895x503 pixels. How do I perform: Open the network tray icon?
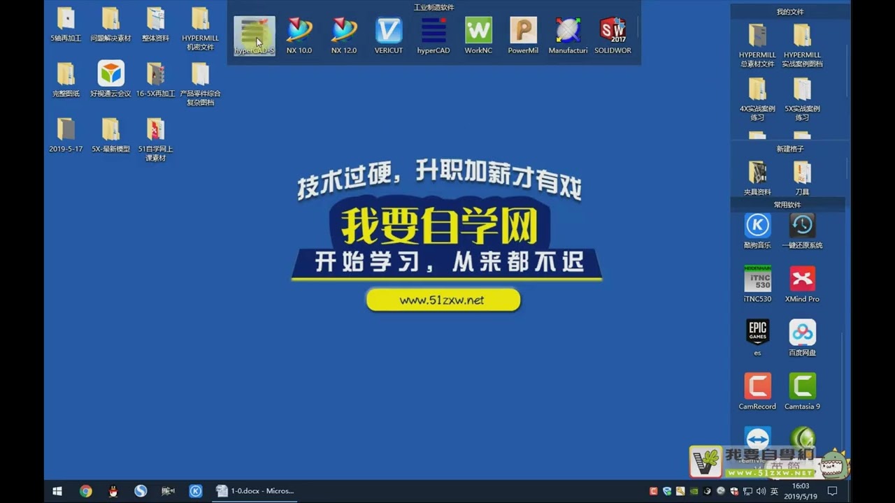[747, 491]
